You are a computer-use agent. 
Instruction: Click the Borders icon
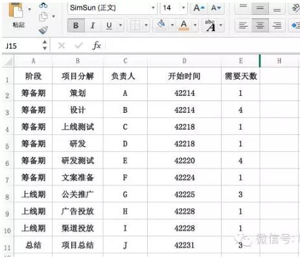click(x=135, y=25)
